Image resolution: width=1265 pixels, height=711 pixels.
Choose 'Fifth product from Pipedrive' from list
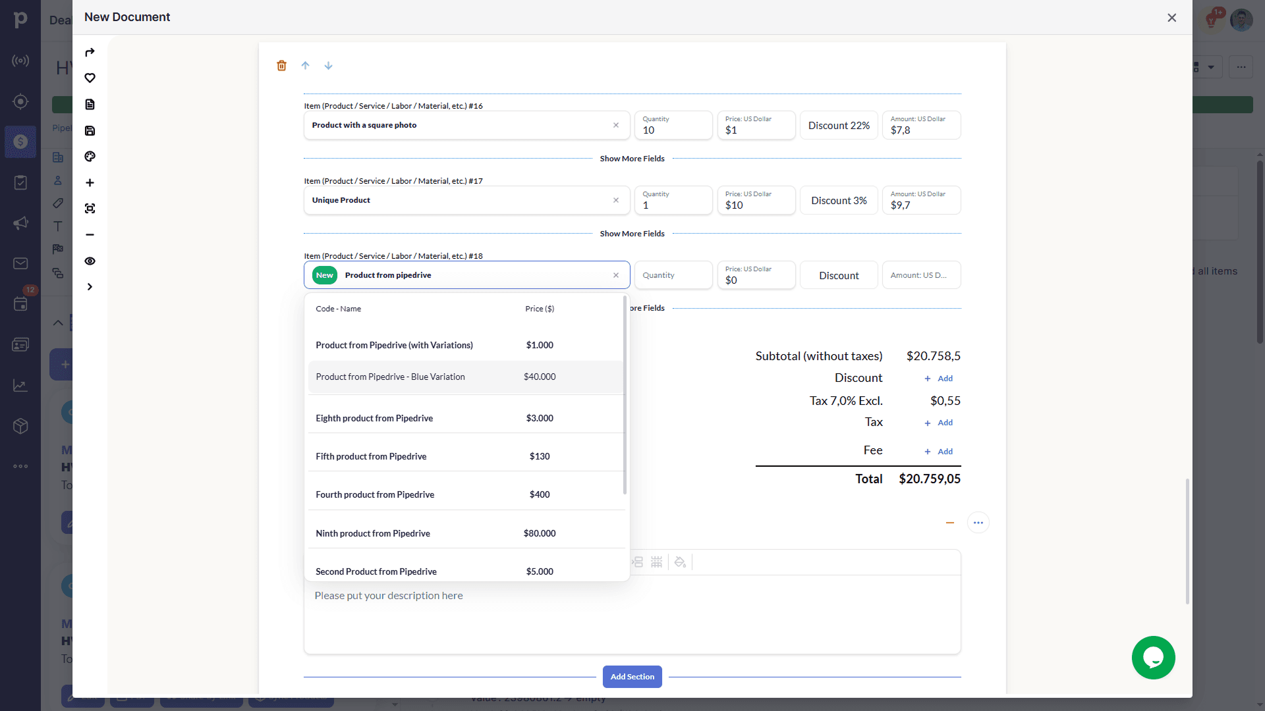coord(466,456)
